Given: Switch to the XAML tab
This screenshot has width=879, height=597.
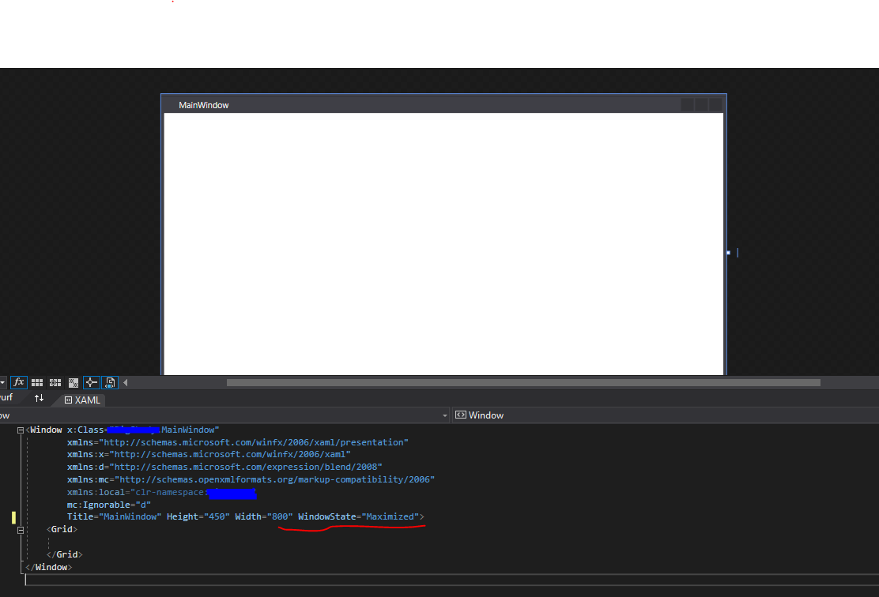Looking at the screenshot, I should tap(82, 400).
